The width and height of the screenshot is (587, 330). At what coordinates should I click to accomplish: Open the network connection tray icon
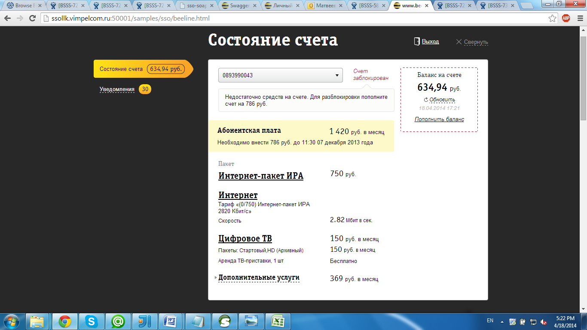tap(533, 321)
